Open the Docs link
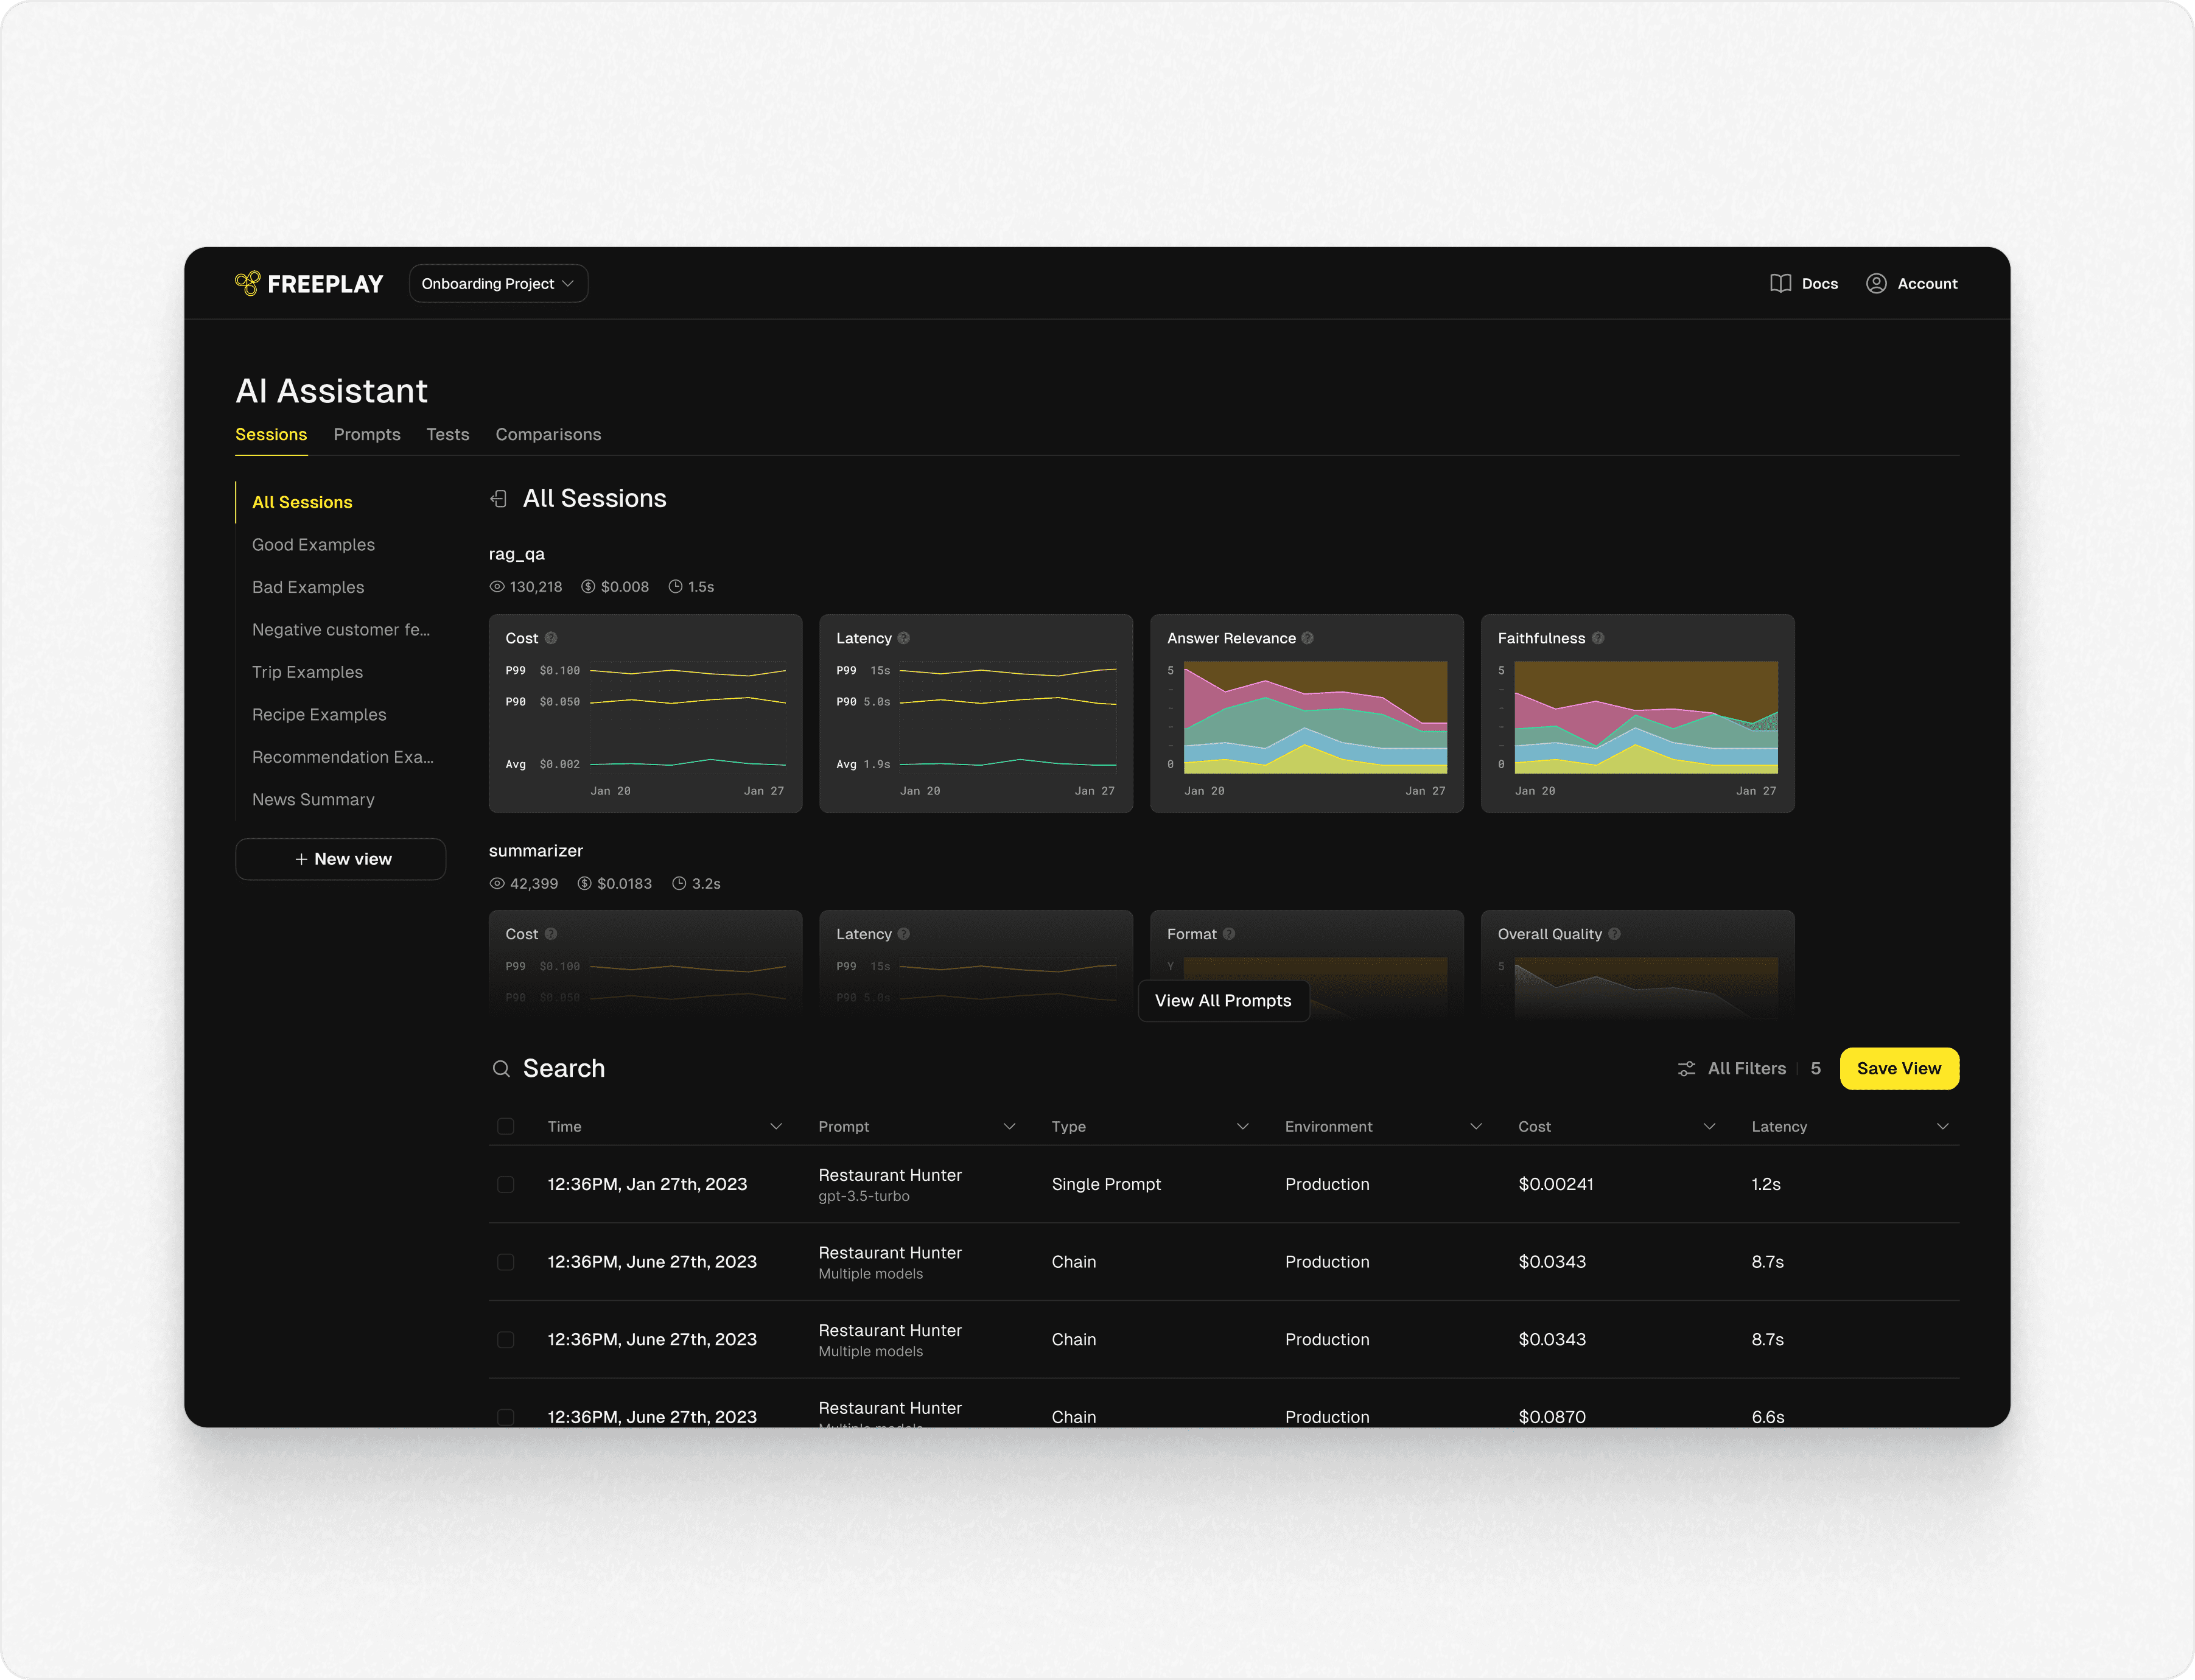 [x=1804, y=284]
